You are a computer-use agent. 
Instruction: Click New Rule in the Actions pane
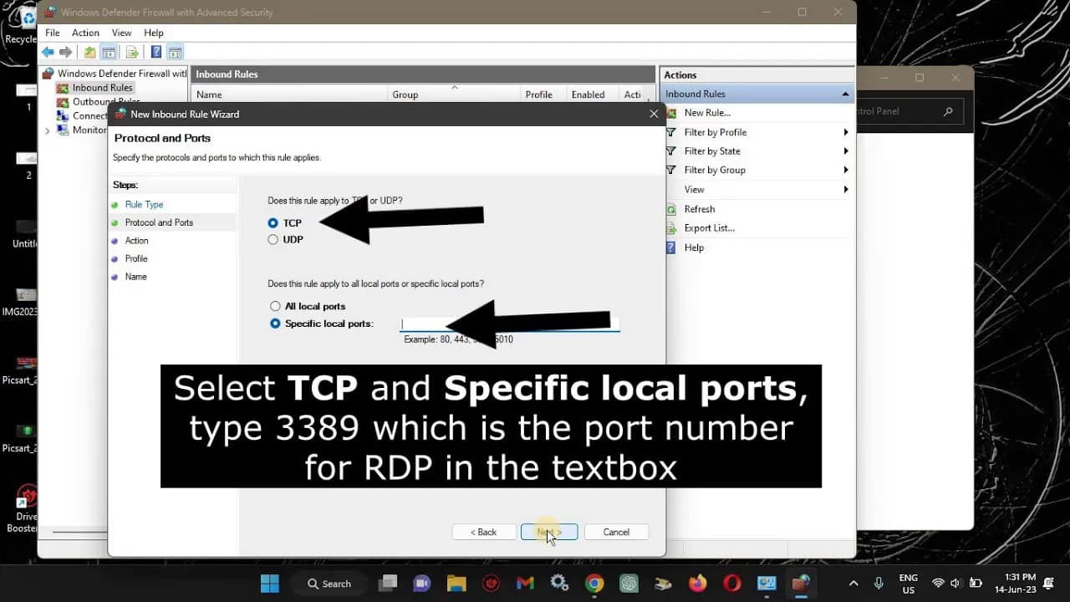706,112
